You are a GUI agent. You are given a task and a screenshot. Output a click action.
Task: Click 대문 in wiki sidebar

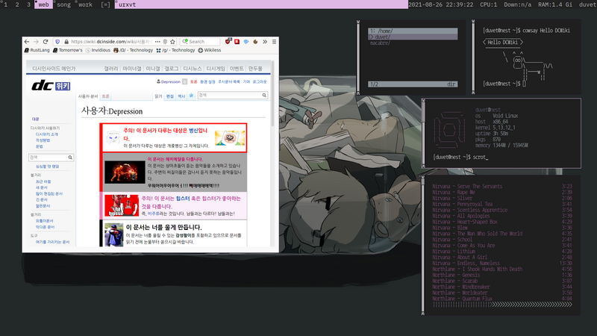tap(35, 119)
